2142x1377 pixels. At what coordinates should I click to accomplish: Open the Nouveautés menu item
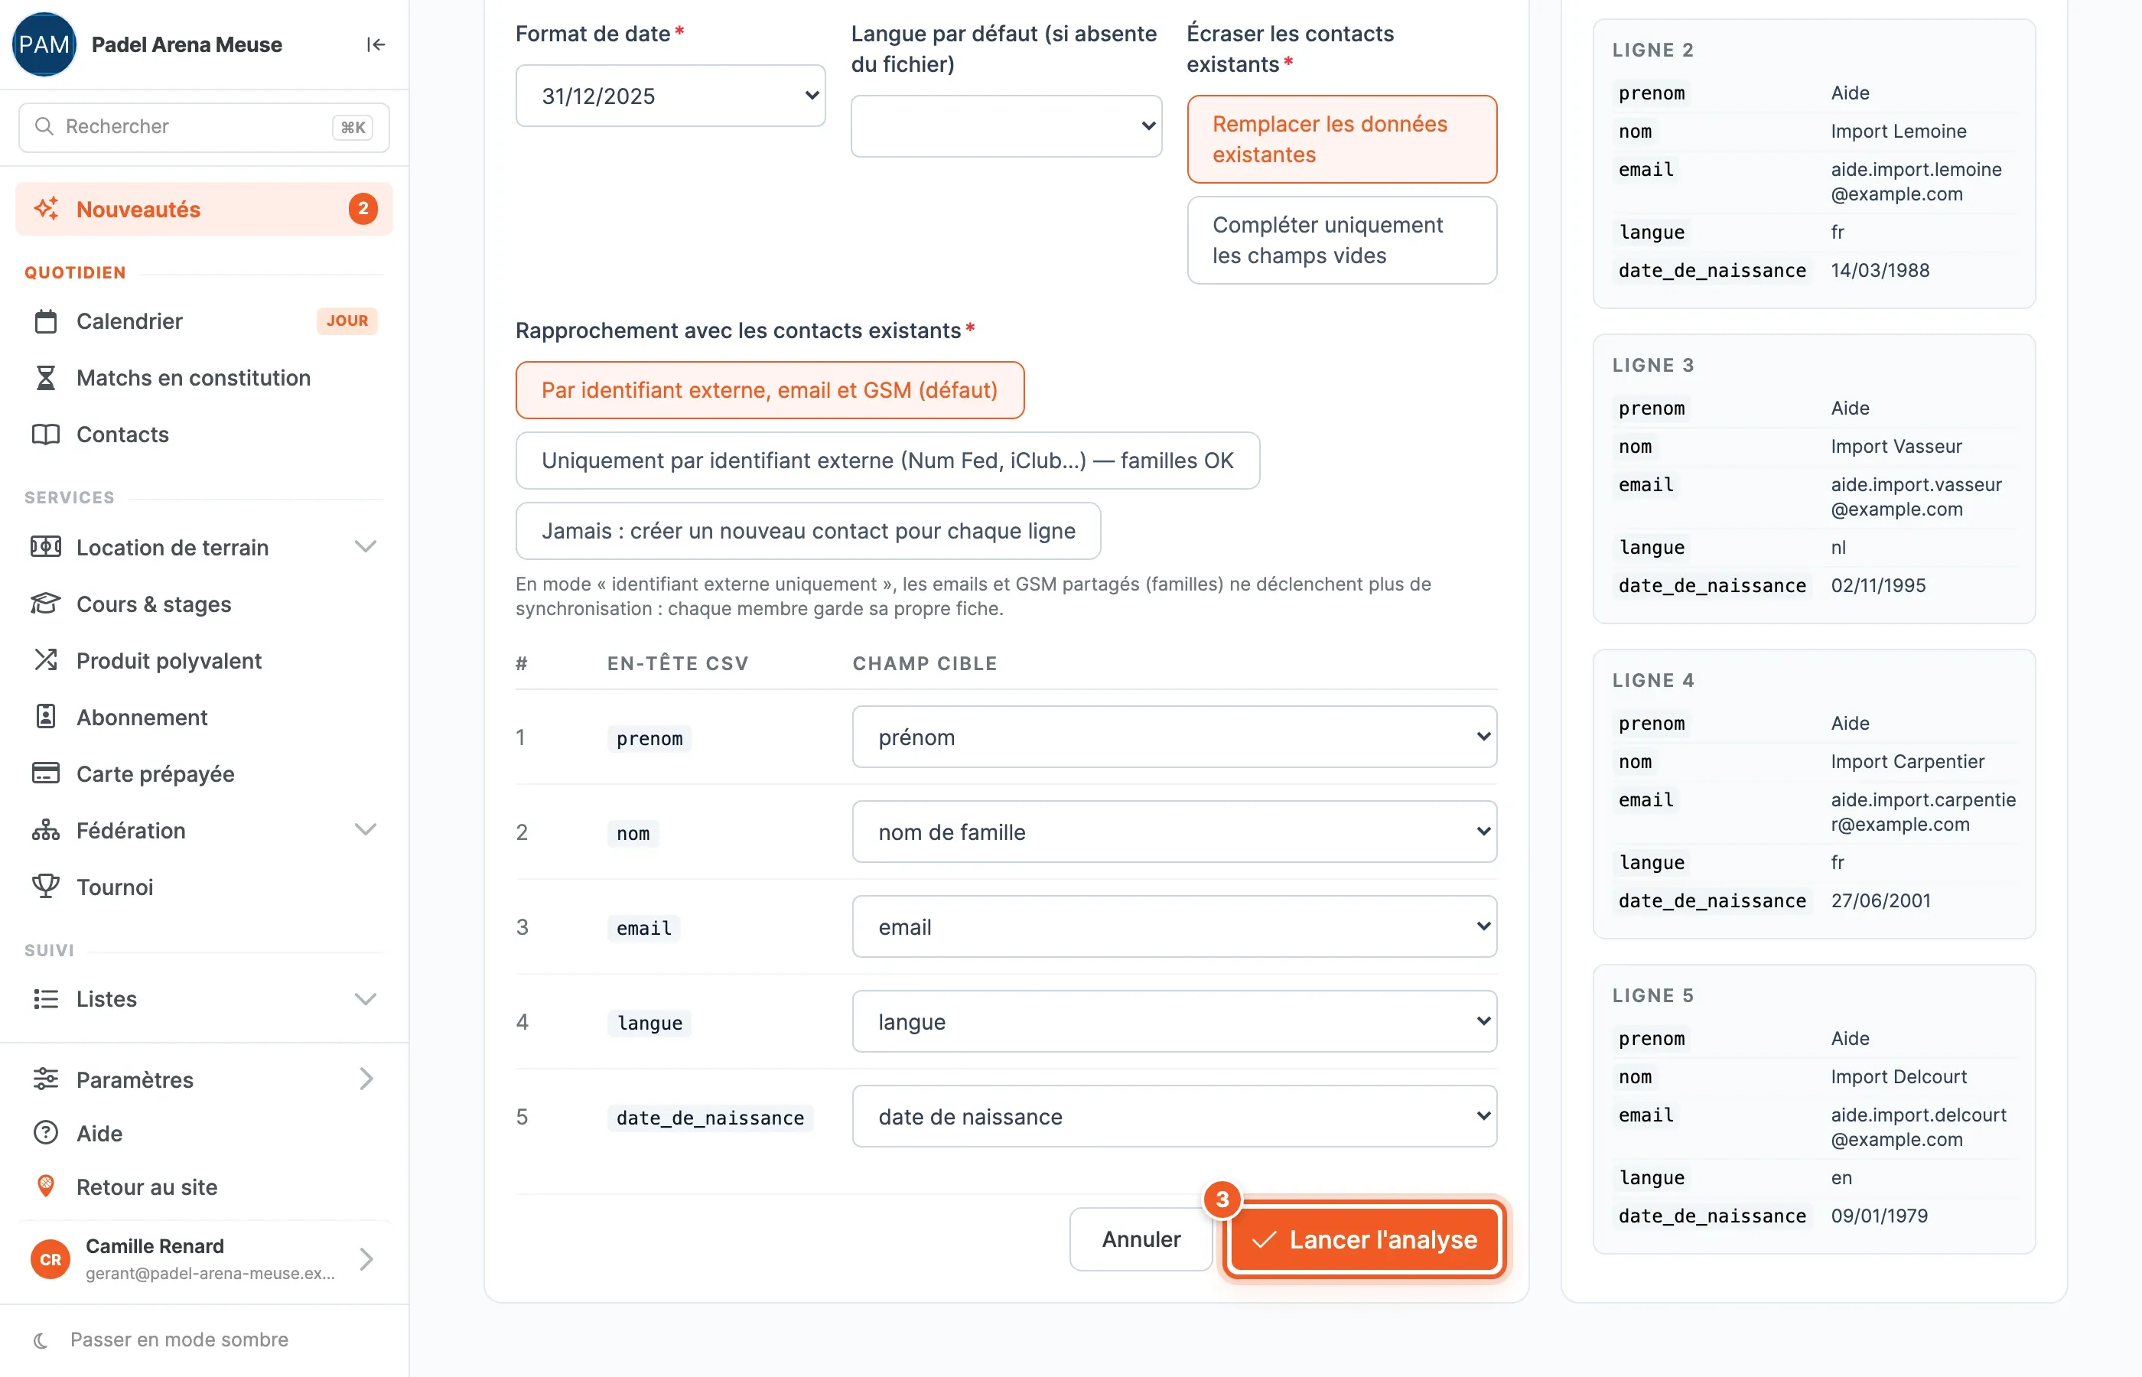pos(203,210)
